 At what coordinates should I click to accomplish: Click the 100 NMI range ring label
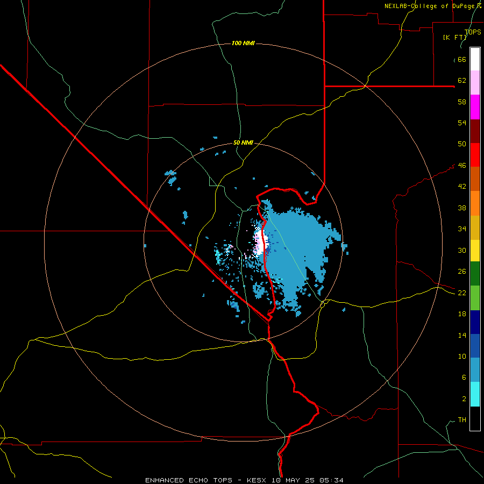243,43
